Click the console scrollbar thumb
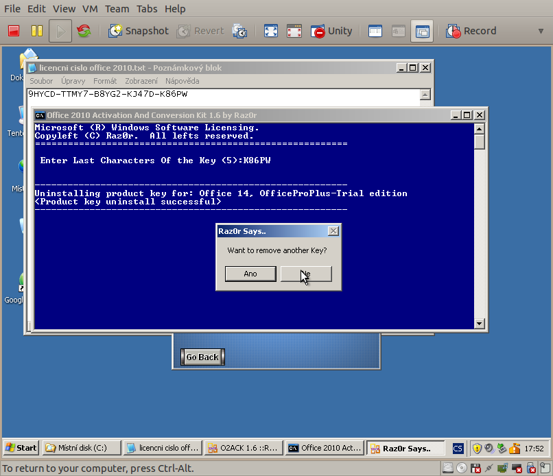The image size is (553, 476). click(480, 142)
